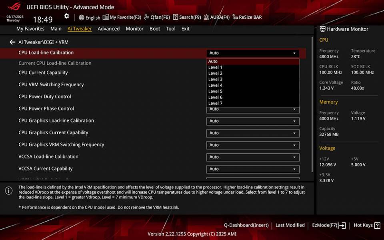Click the Hot Keys question mark icon

tap(377, 225)
